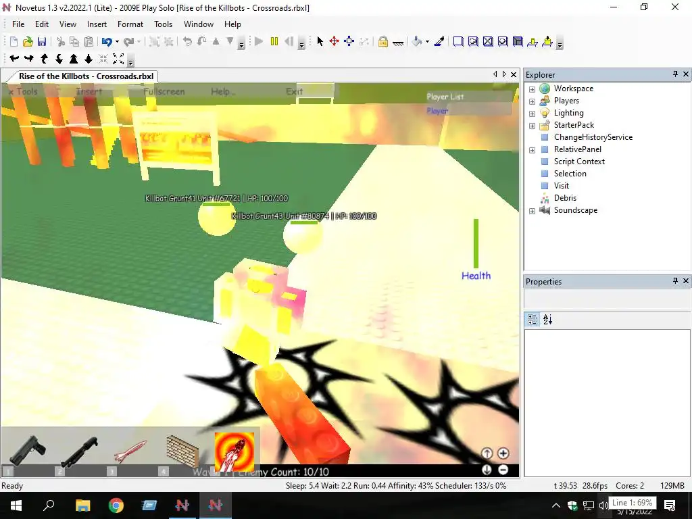Open the File menu
This screenshot has height=519, width=692.
click(18, 24)
